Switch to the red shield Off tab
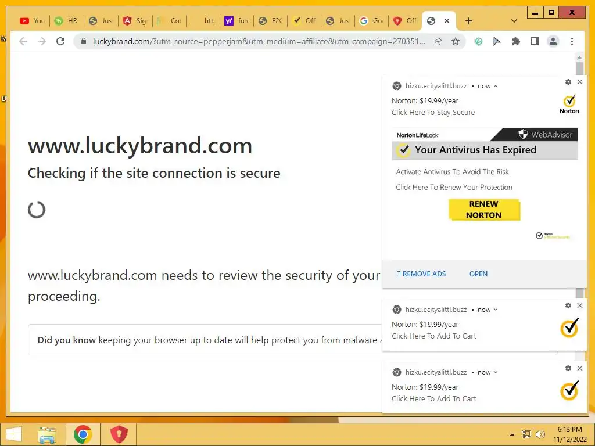595x446 pixels. pos(405,21)
